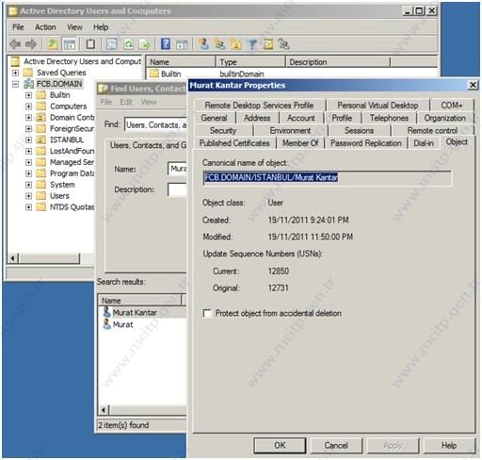Switch to the Account tab

[301, 118]
